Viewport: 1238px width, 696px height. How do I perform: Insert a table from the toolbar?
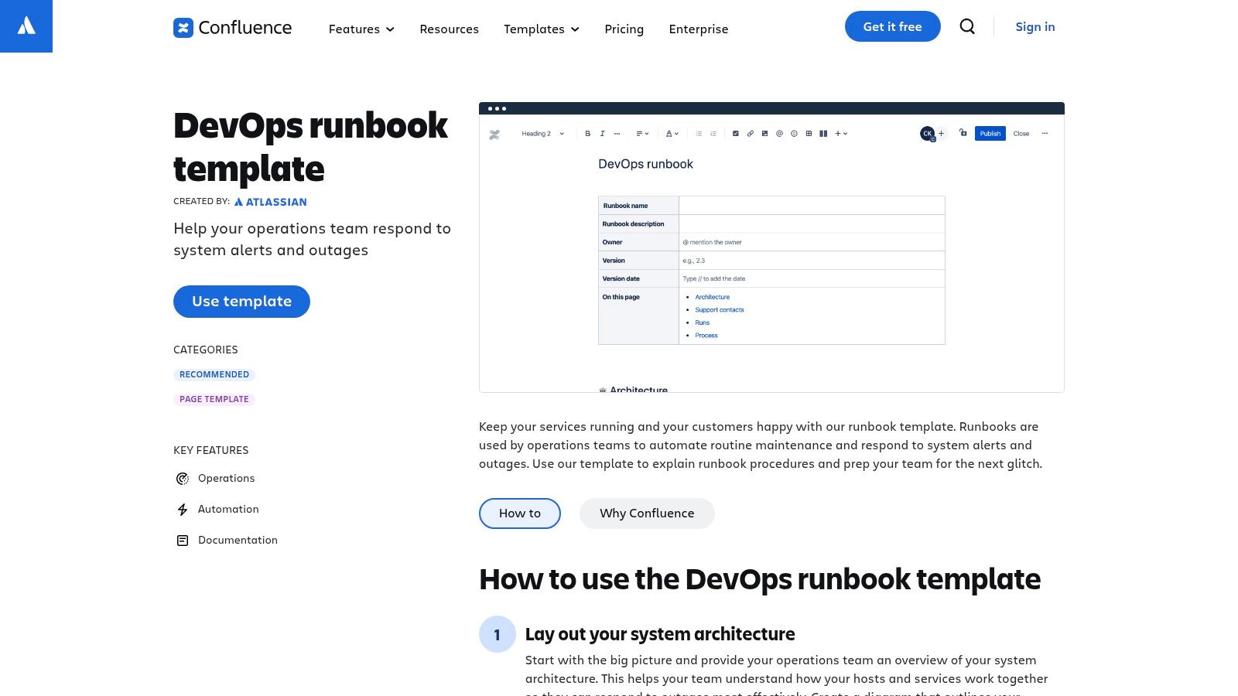pyautogui.click(x=809, y=133)
